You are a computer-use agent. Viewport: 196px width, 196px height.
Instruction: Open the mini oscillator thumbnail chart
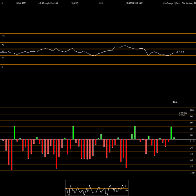pyautogui.click(x=97, y=188)
